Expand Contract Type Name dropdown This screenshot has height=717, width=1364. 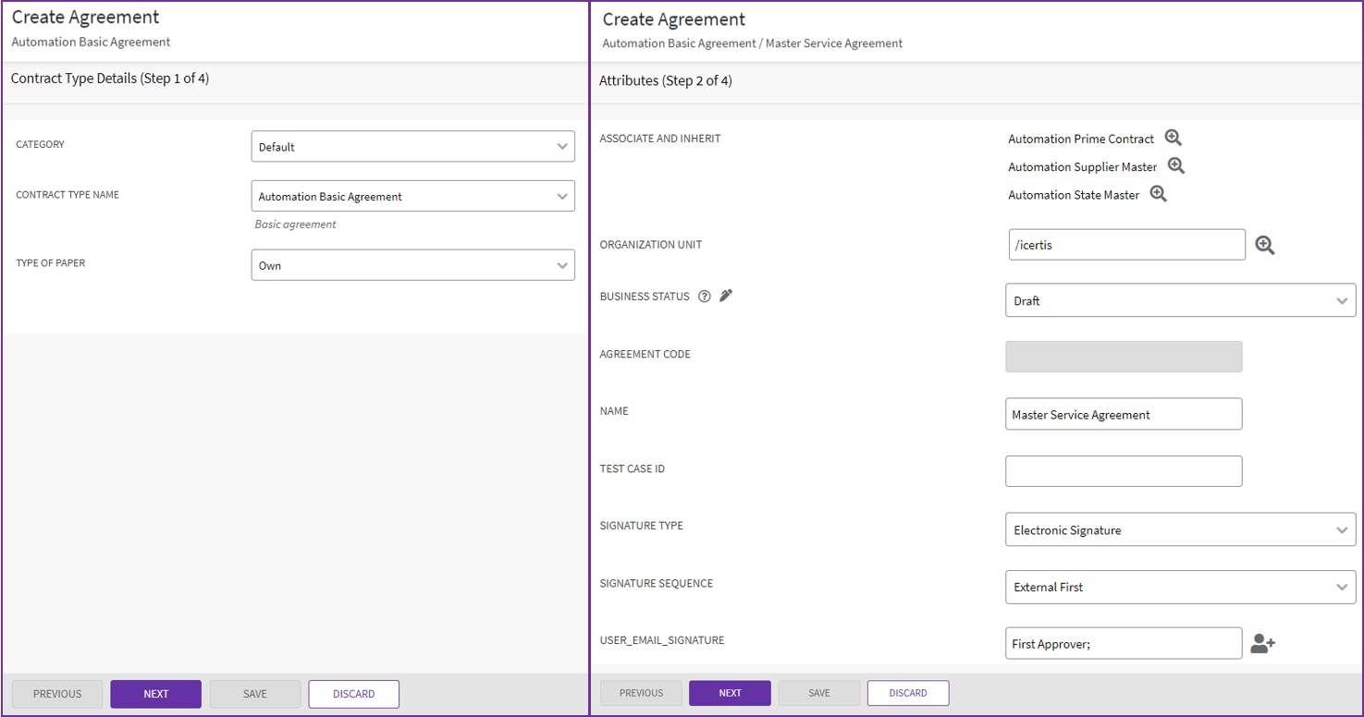(x=412, y=196)
